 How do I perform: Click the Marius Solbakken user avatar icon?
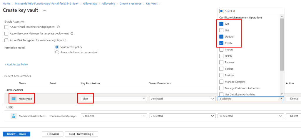pyautogui.click(x=14, y=116)
